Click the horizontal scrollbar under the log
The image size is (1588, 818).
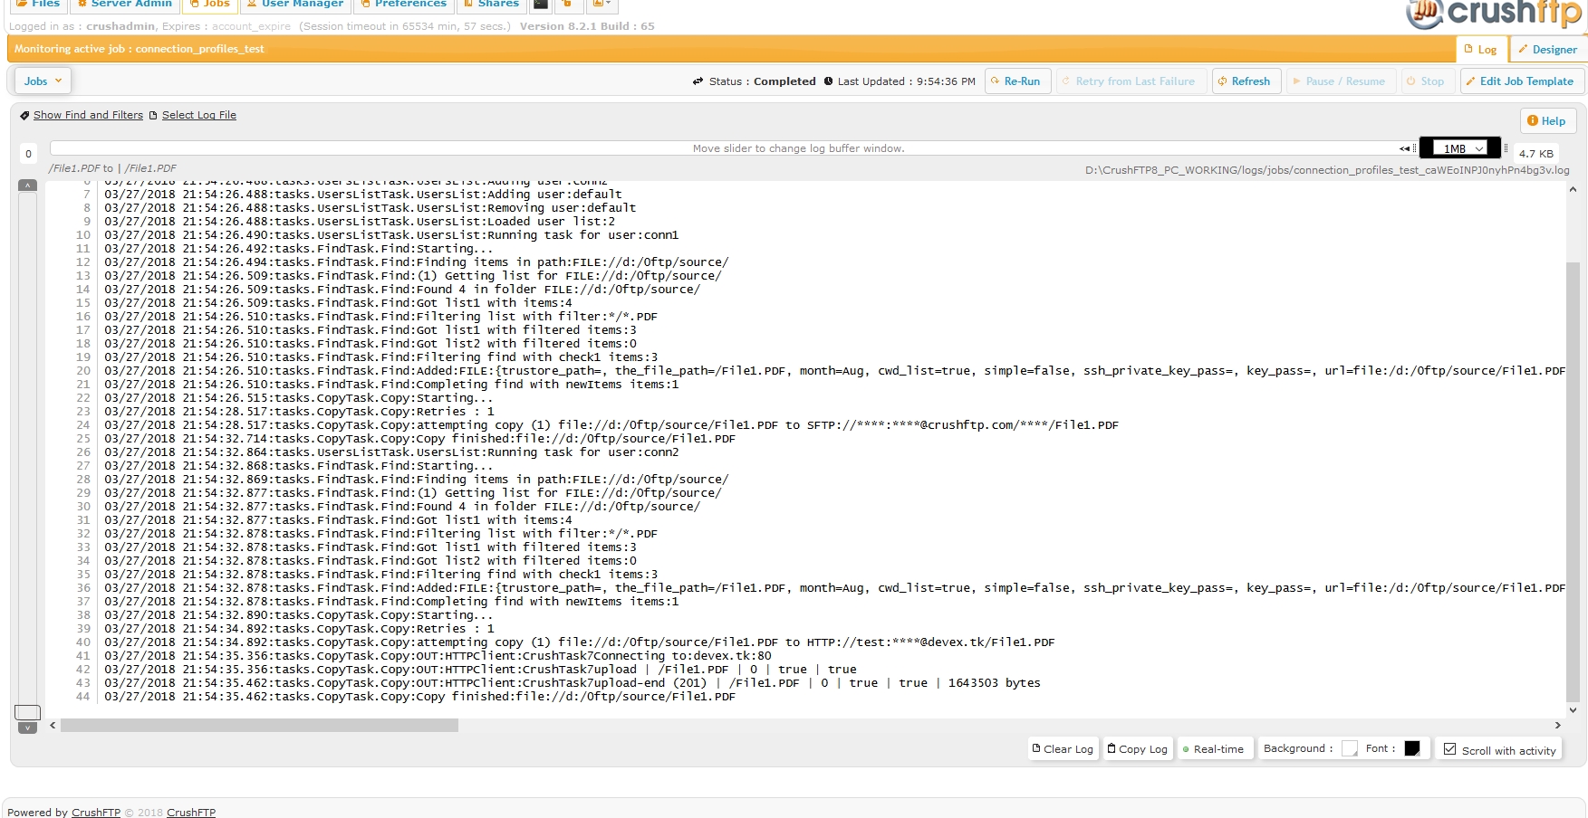(259, 726)
